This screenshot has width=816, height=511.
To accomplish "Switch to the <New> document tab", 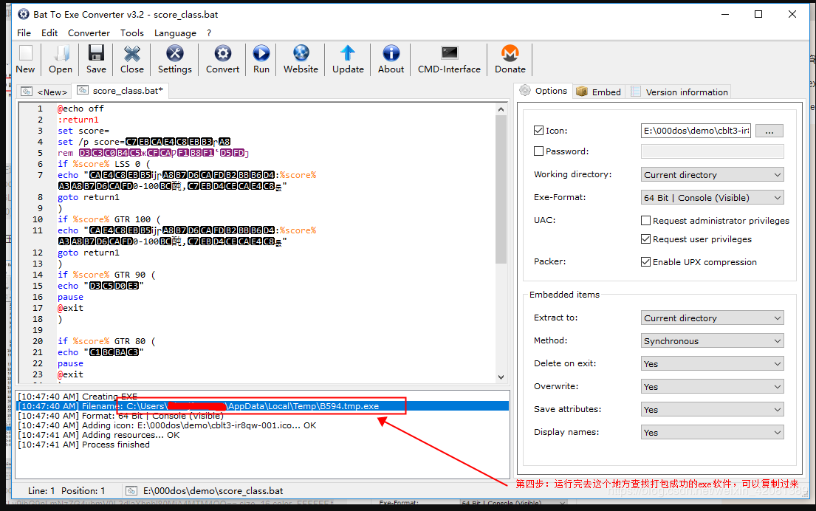I will point(44,92).
